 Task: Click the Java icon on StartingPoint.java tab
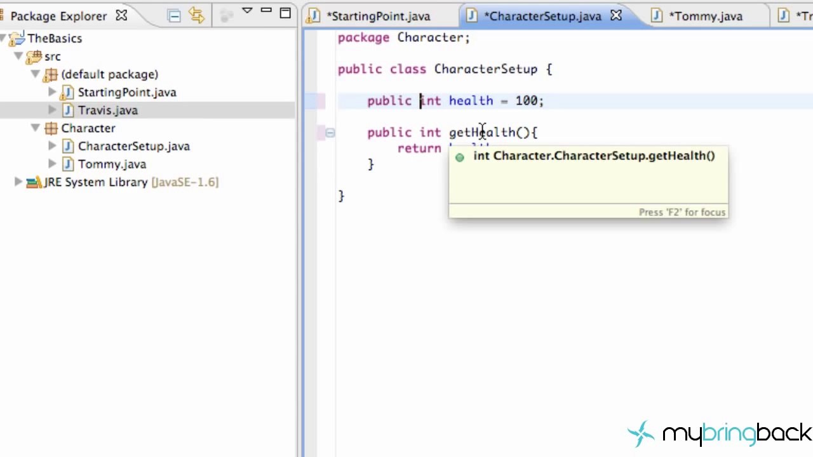coord(314,16)
